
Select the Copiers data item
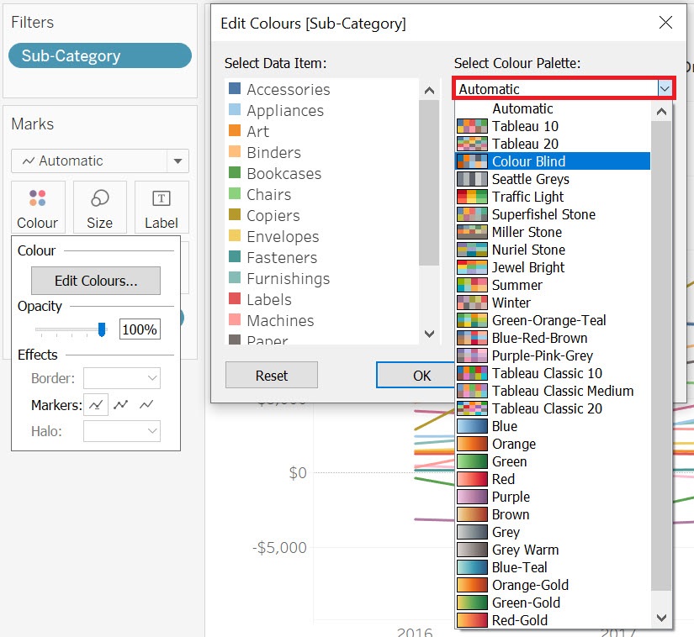coord(323,215)
